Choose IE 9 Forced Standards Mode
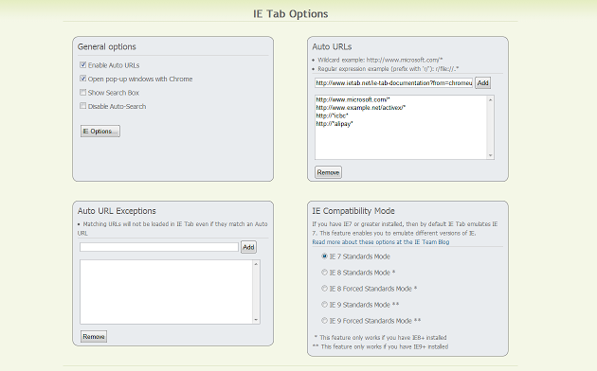 [324, 321]
